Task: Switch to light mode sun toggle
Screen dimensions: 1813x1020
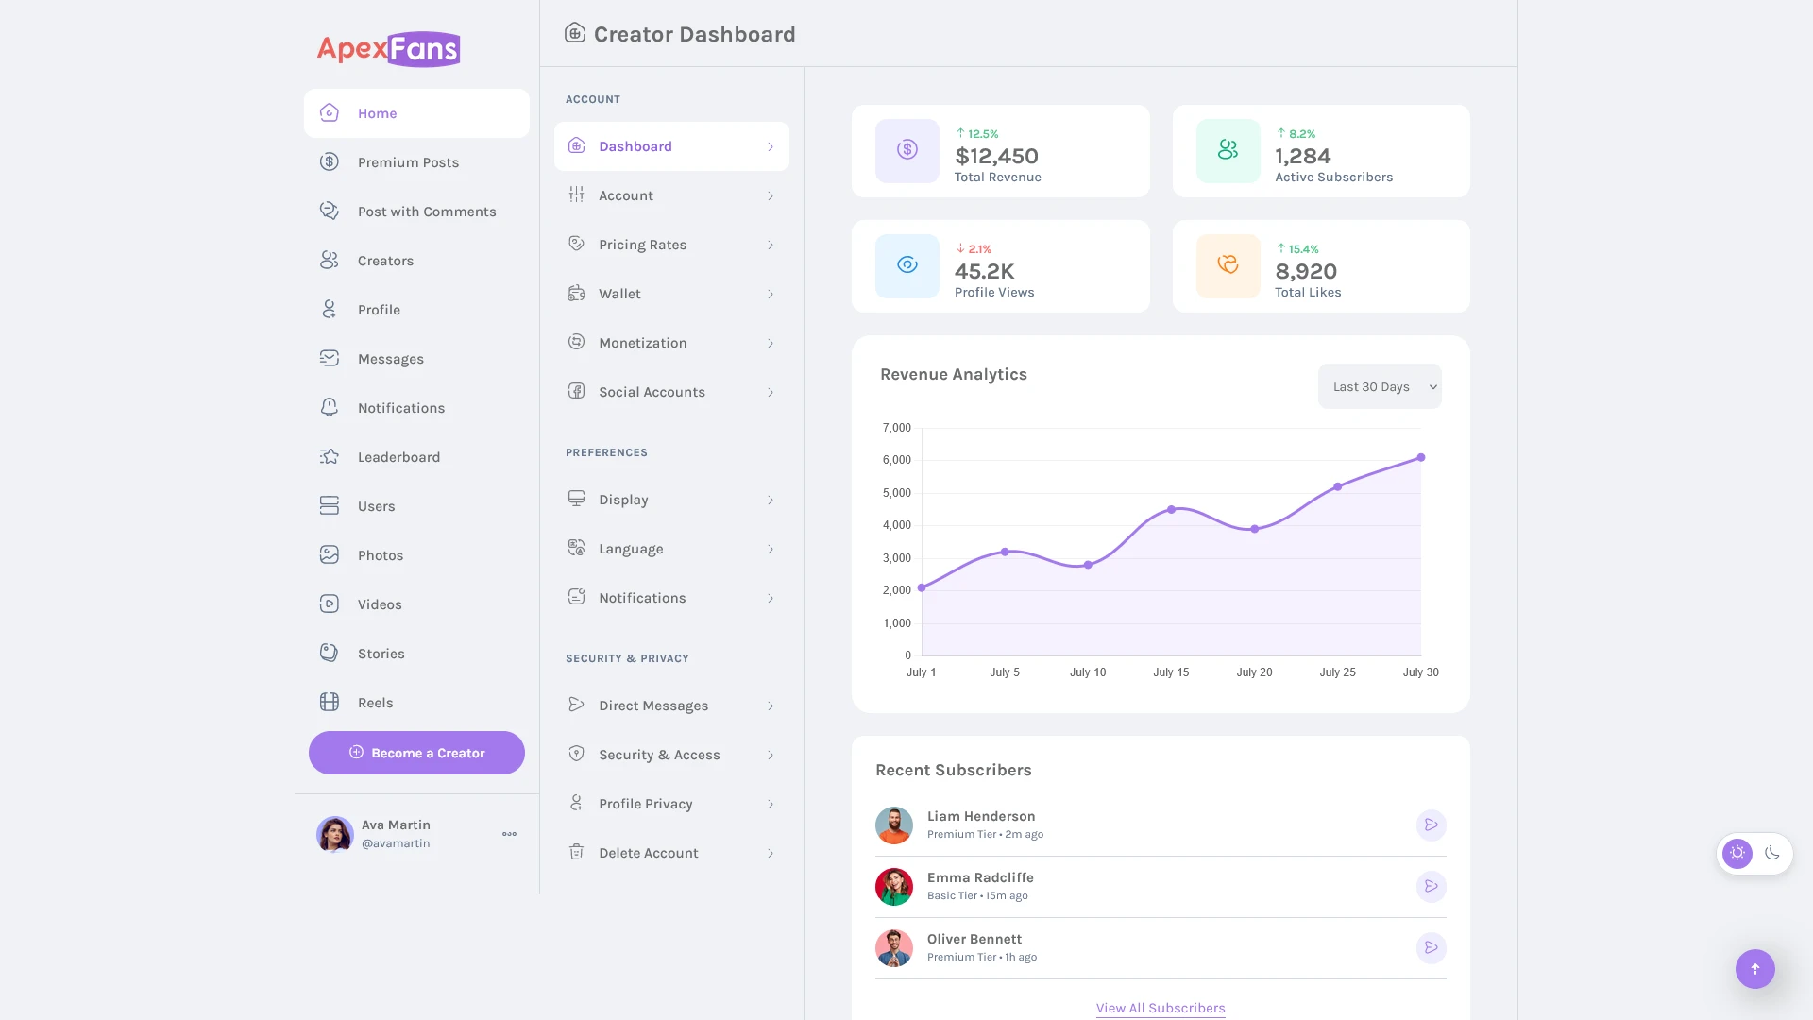Action: click(1737, 854)
